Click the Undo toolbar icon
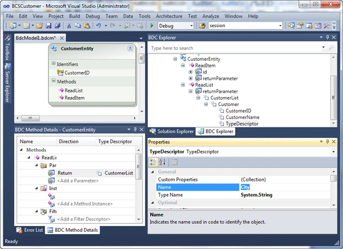Screen dimensions: 343x249 tap(99, 26)
